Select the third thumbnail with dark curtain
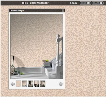Screen dimensions: 106x97 31,84
